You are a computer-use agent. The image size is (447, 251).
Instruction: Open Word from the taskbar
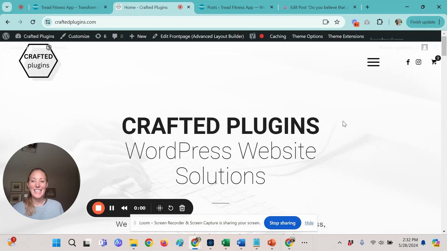pos(241,243)
